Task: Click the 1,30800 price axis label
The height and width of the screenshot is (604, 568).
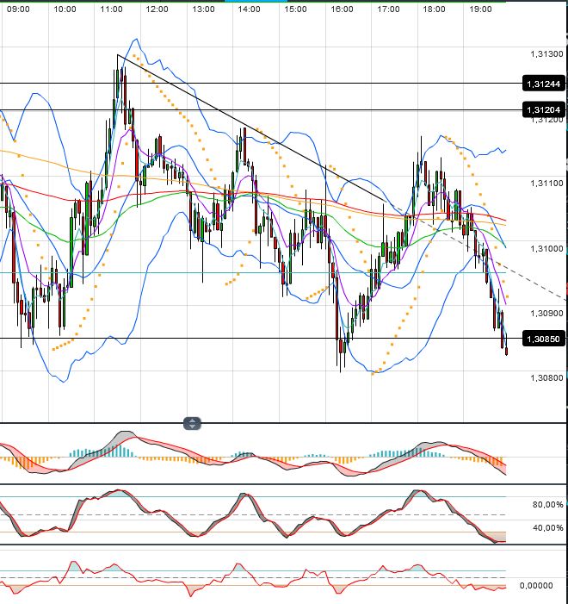Action: click(x=546, y=378)
